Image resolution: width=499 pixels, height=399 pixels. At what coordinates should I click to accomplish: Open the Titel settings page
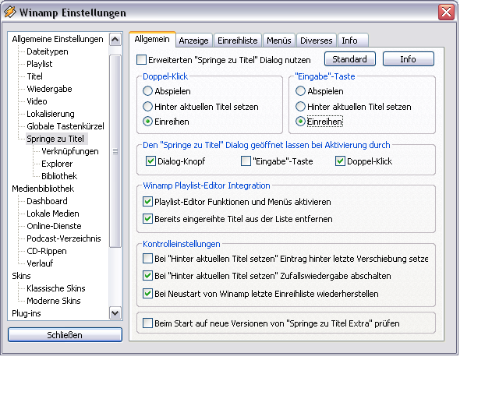(x=34, y=76)
